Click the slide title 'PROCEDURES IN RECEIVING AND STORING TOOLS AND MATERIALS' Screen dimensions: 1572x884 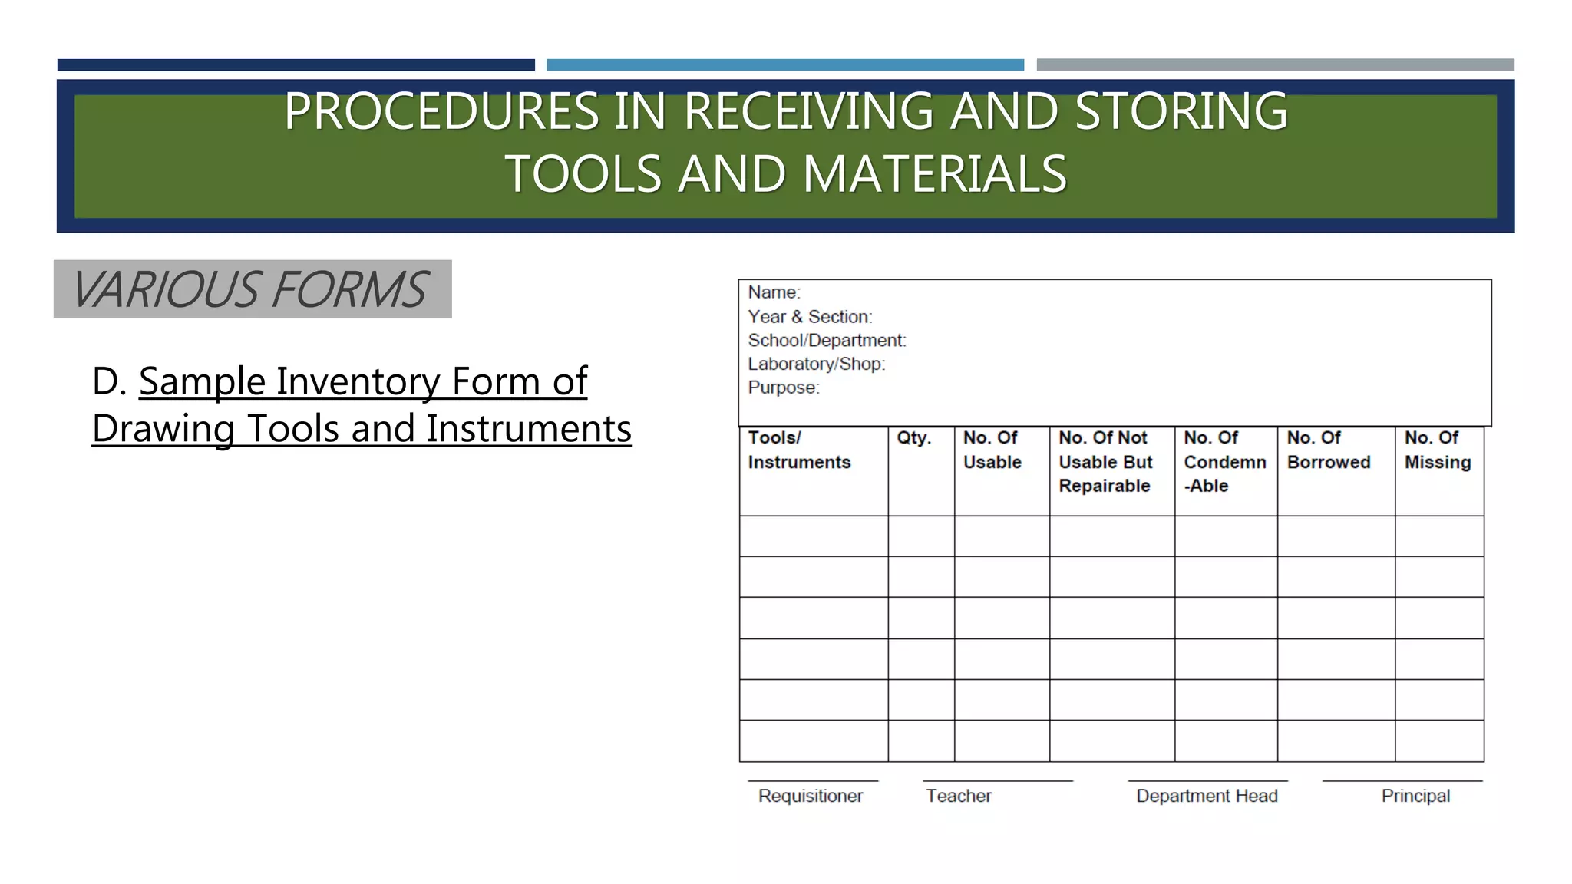pyautogui.click(x=786, y=142)
